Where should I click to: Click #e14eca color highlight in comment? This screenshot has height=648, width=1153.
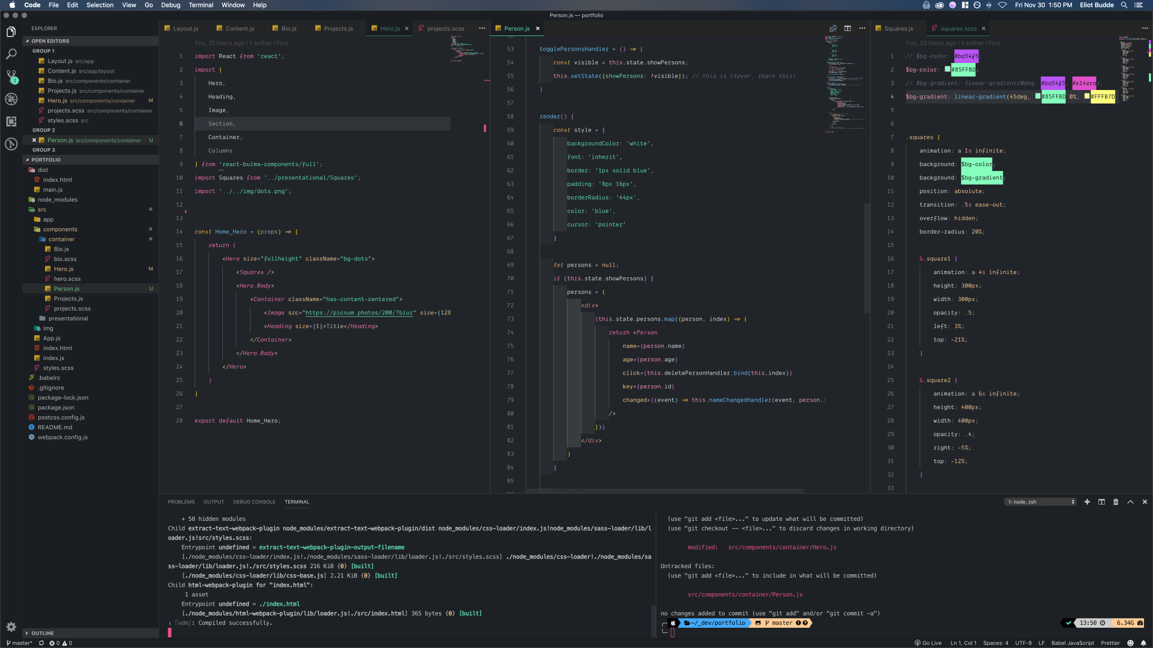(x=1084, y=83)
